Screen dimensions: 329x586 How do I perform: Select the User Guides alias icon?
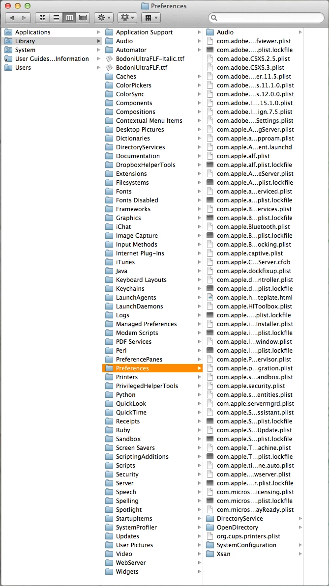pyautogui.click(x=8, y=58)
